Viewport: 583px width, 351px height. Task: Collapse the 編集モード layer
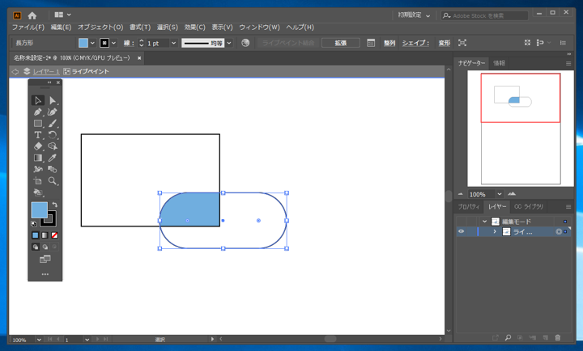485,221
